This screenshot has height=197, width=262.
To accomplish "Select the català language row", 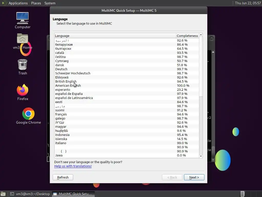I will tap(127, 53).
